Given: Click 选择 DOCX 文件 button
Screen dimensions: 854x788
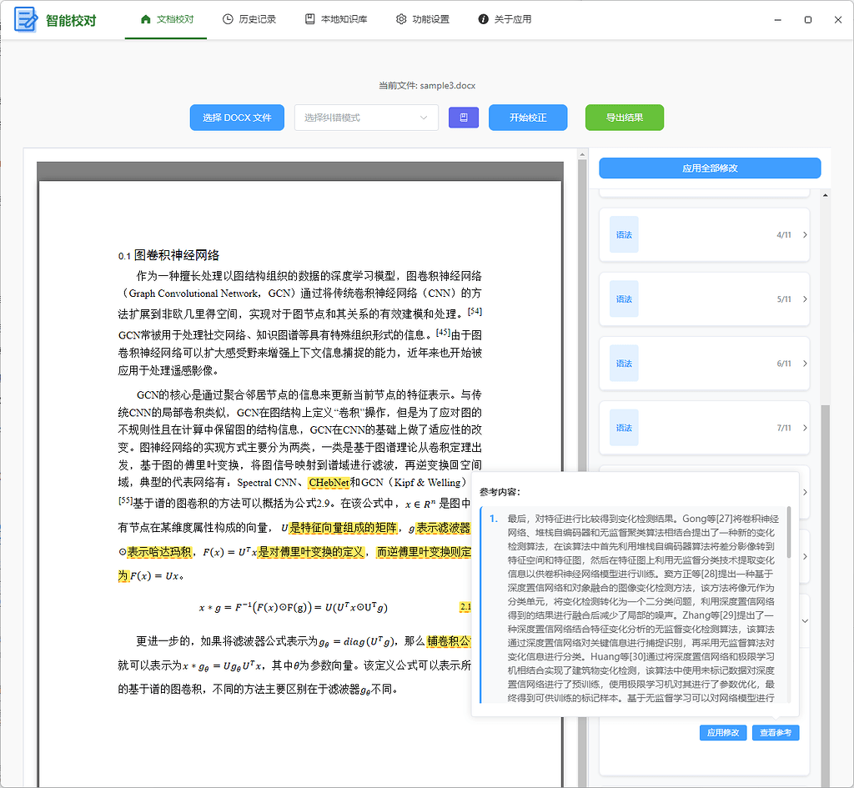Looking at the screenshot, I should coord(237,118).
